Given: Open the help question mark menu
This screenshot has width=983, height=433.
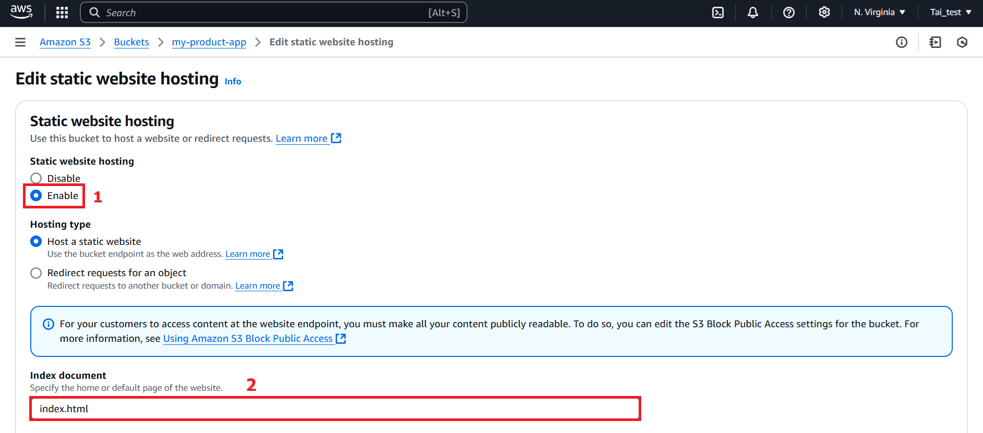Looking at the screenshot, I should [789, 13].
